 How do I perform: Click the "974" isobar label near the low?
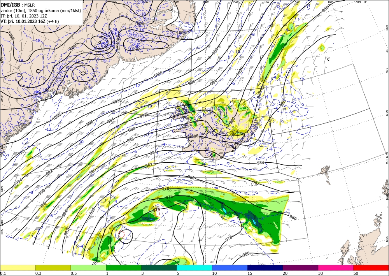[156, 210]
